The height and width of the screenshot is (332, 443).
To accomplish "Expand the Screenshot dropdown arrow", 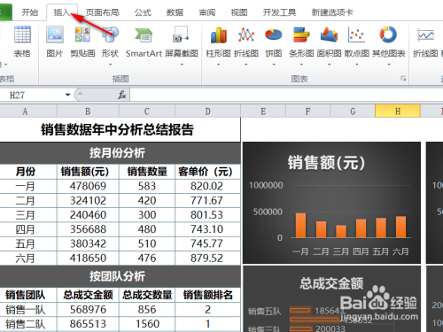I will 182,64.
